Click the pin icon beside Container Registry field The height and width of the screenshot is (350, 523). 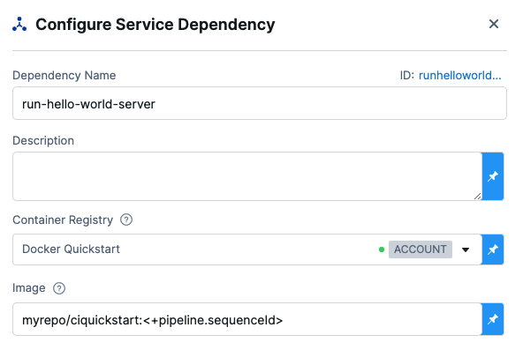[493, 249]
